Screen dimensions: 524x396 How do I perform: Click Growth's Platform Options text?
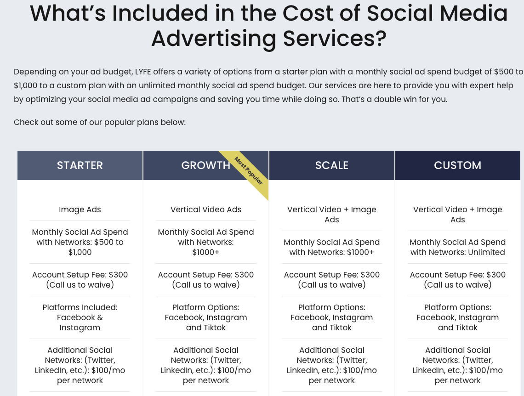coord(206,317)
